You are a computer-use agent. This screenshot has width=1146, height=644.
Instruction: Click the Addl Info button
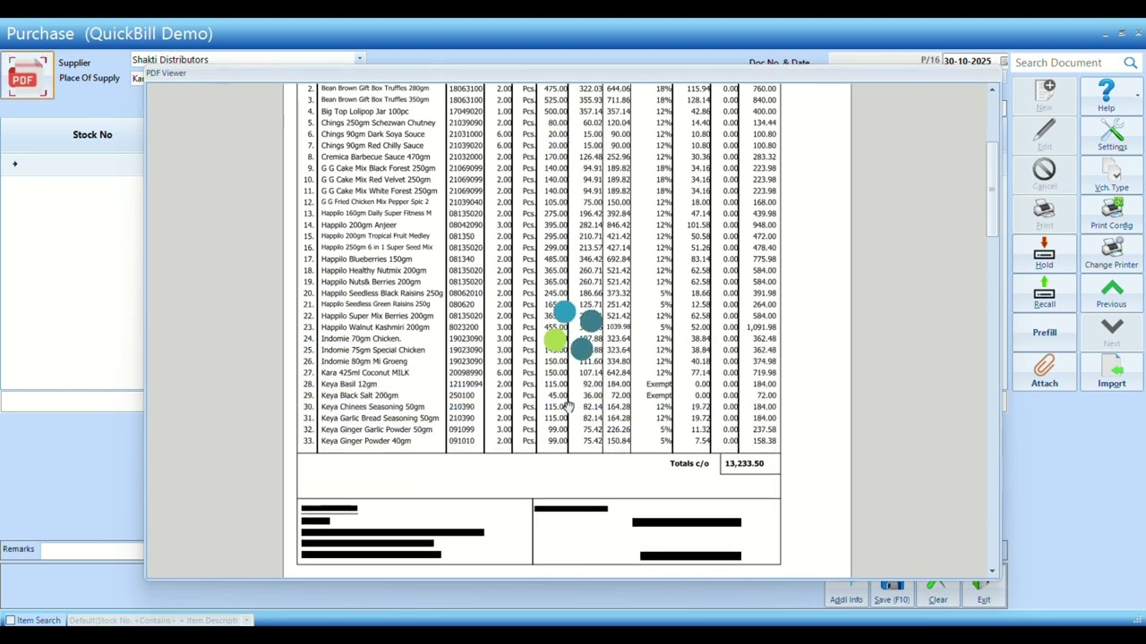[x=846, y=594]
